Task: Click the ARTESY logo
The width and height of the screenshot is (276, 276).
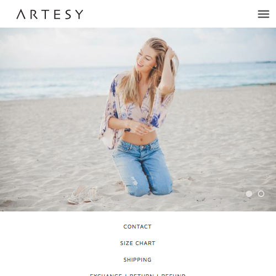Action: 50,14
